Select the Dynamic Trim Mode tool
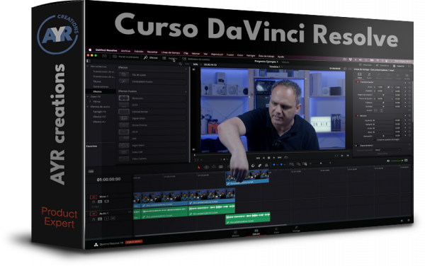425x266 pixels. click(x=214, y=167)
